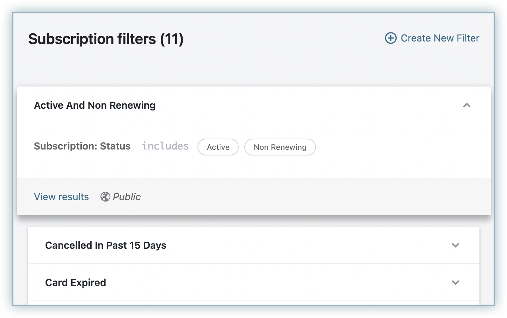The width and height of the screenshot is (507, 318).
Task: Expand the Cancelled In Past 15 Days chevron
Action: click(x=455, y=245)
